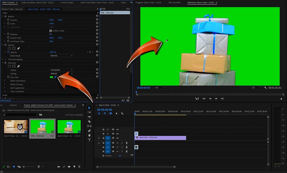Open timeline wrench display settings
The image size is (287, 173).
(x=122, y=114)
